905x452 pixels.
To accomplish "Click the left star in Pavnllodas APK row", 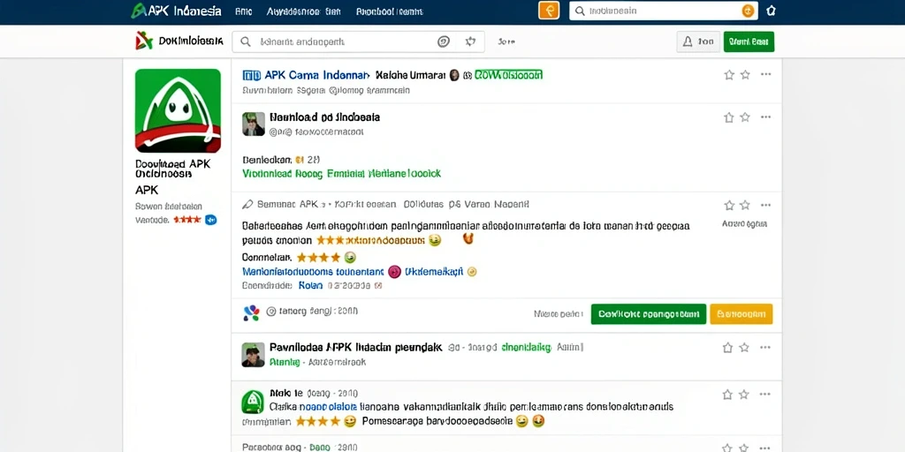I will point(728,348).
